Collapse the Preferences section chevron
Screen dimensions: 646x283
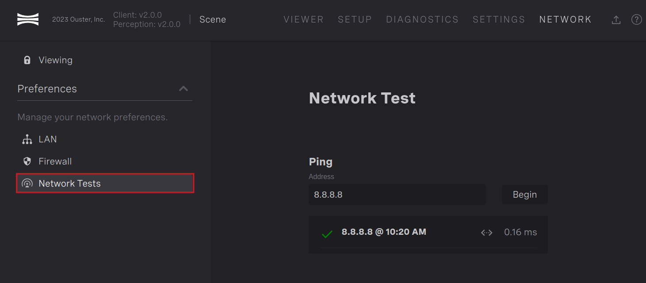pos(183,88)
